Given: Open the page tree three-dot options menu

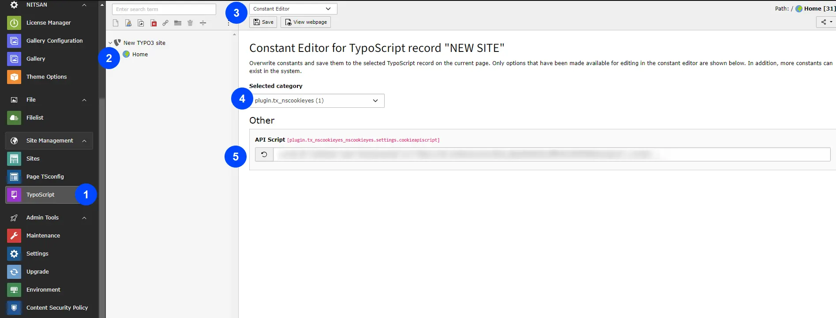Looking at the screenshot, I should 229,23.
